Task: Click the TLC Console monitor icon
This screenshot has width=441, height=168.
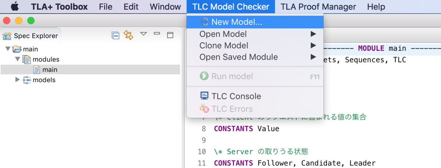Action: (204, 96)
